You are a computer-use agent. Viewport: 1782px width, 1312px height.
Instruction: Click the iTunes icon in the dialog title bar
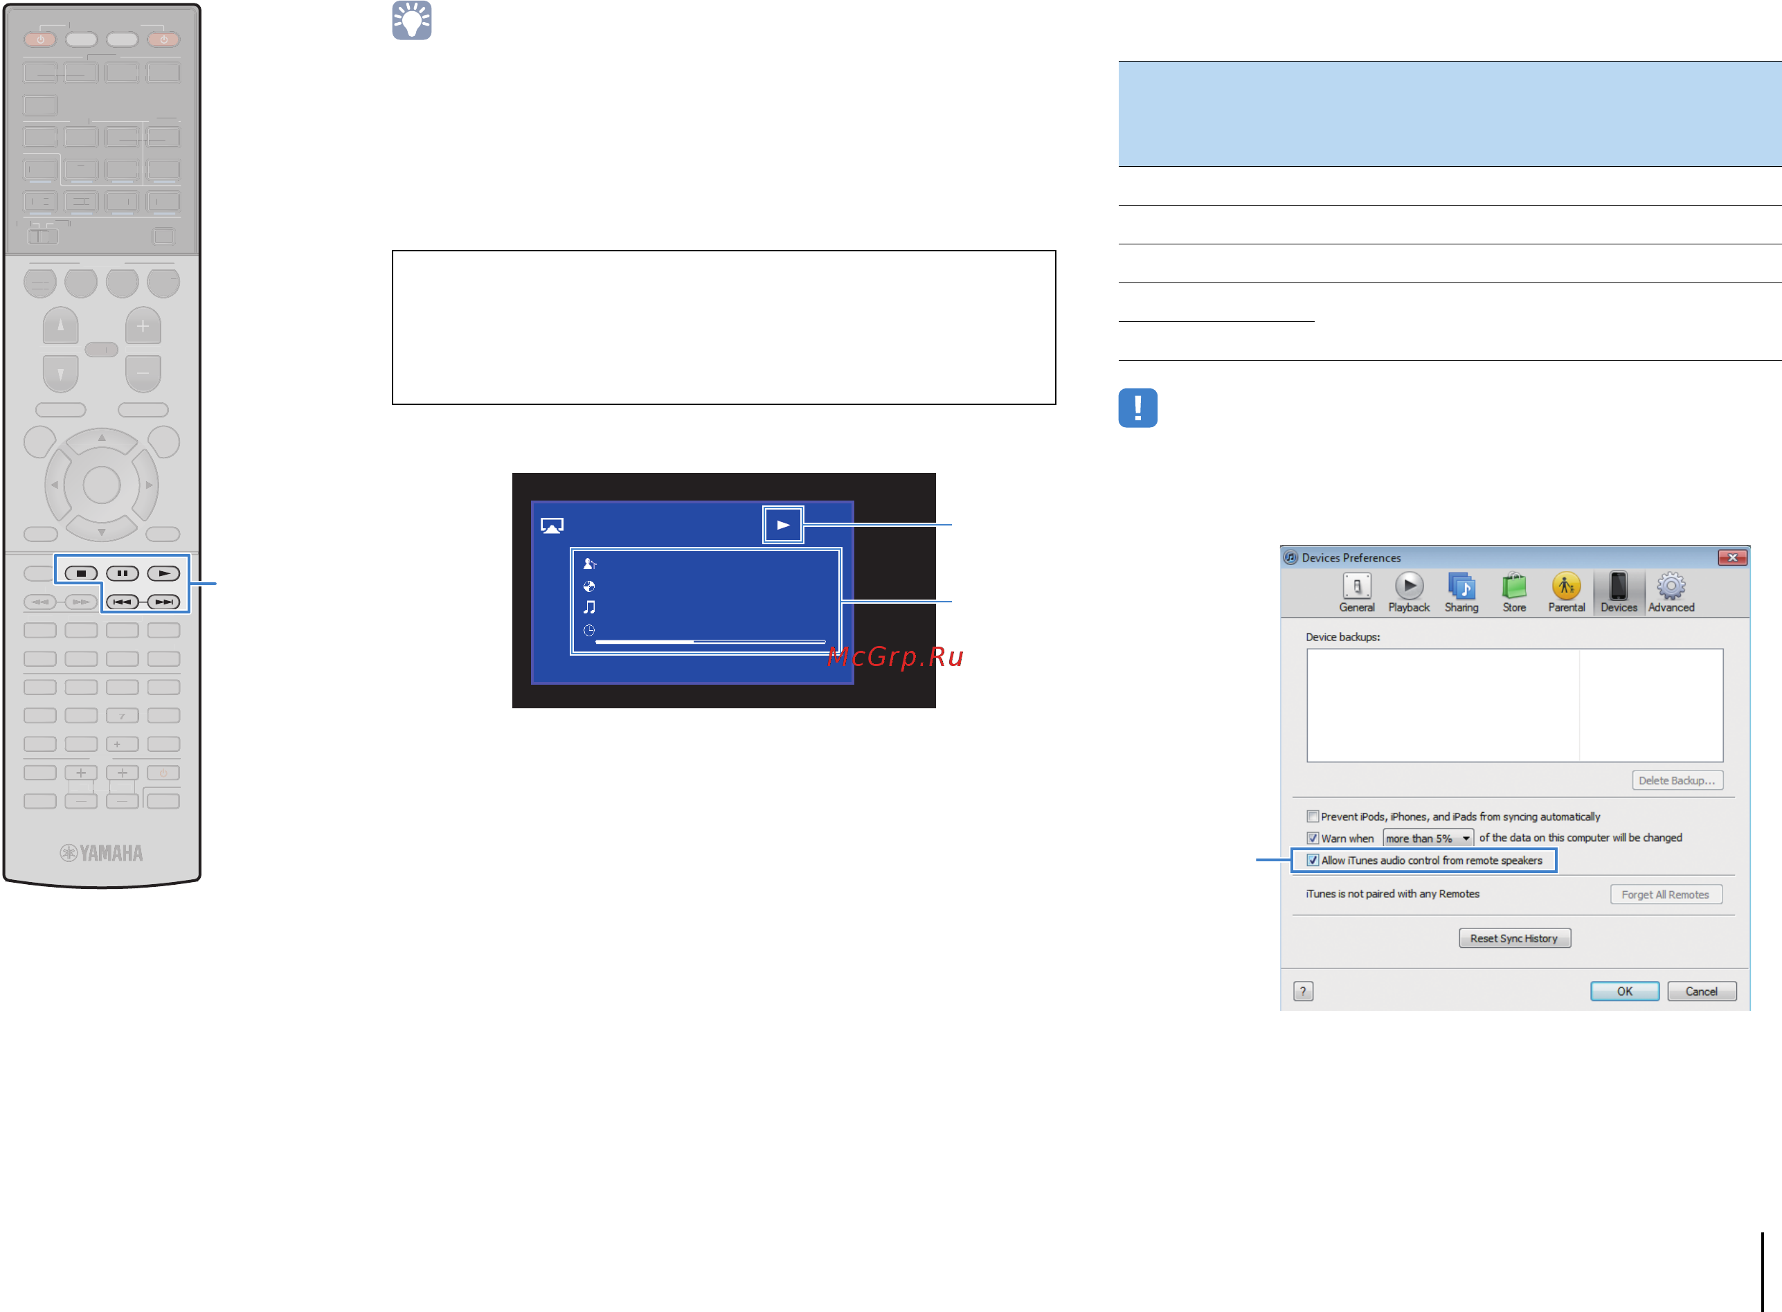tap(1291, 557)
